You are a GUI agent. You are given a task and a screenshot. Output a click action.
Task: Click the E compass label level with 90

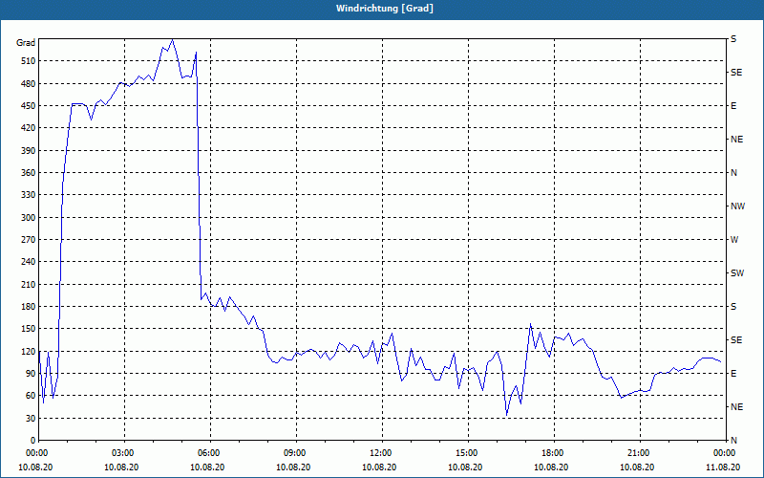(733, 374)
